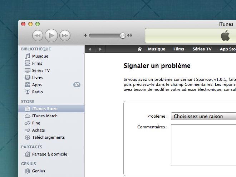Viewport: 236px width, 177px height.
Task: Click the iTunes window title text
Action: coord(226,24)
